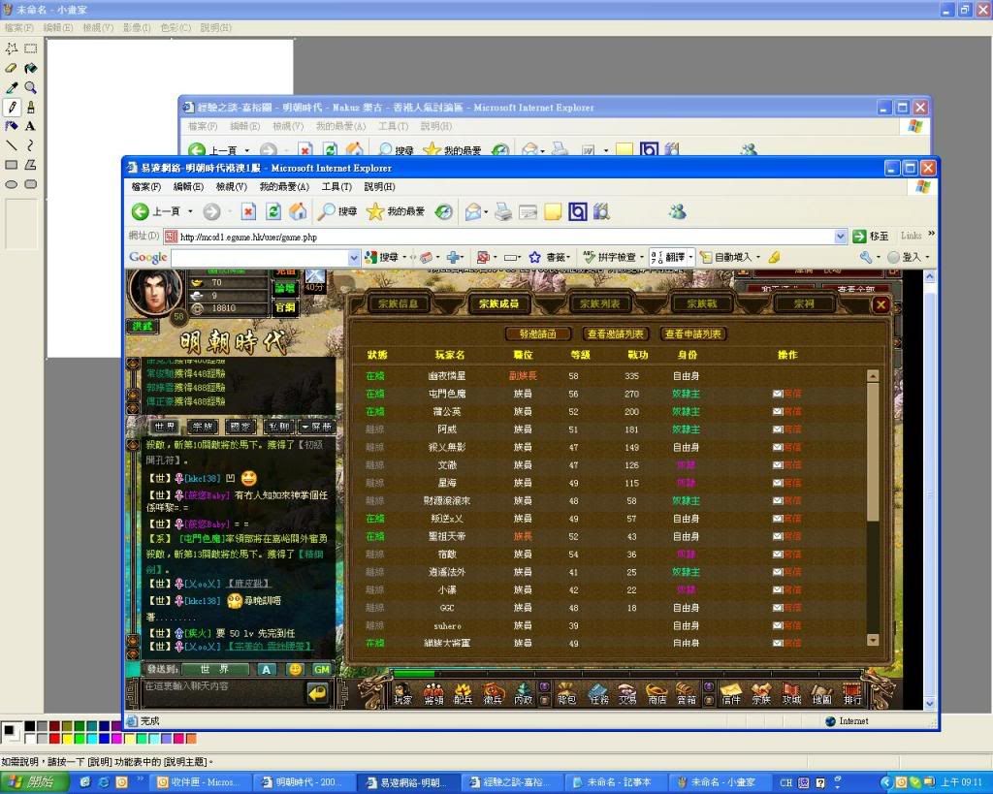
Task: Open the 信件 mail icon in game bar
Action: tap(731, 694)
